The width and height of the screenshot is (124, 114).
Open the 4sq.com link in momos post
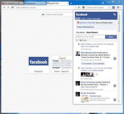[89, 87]
